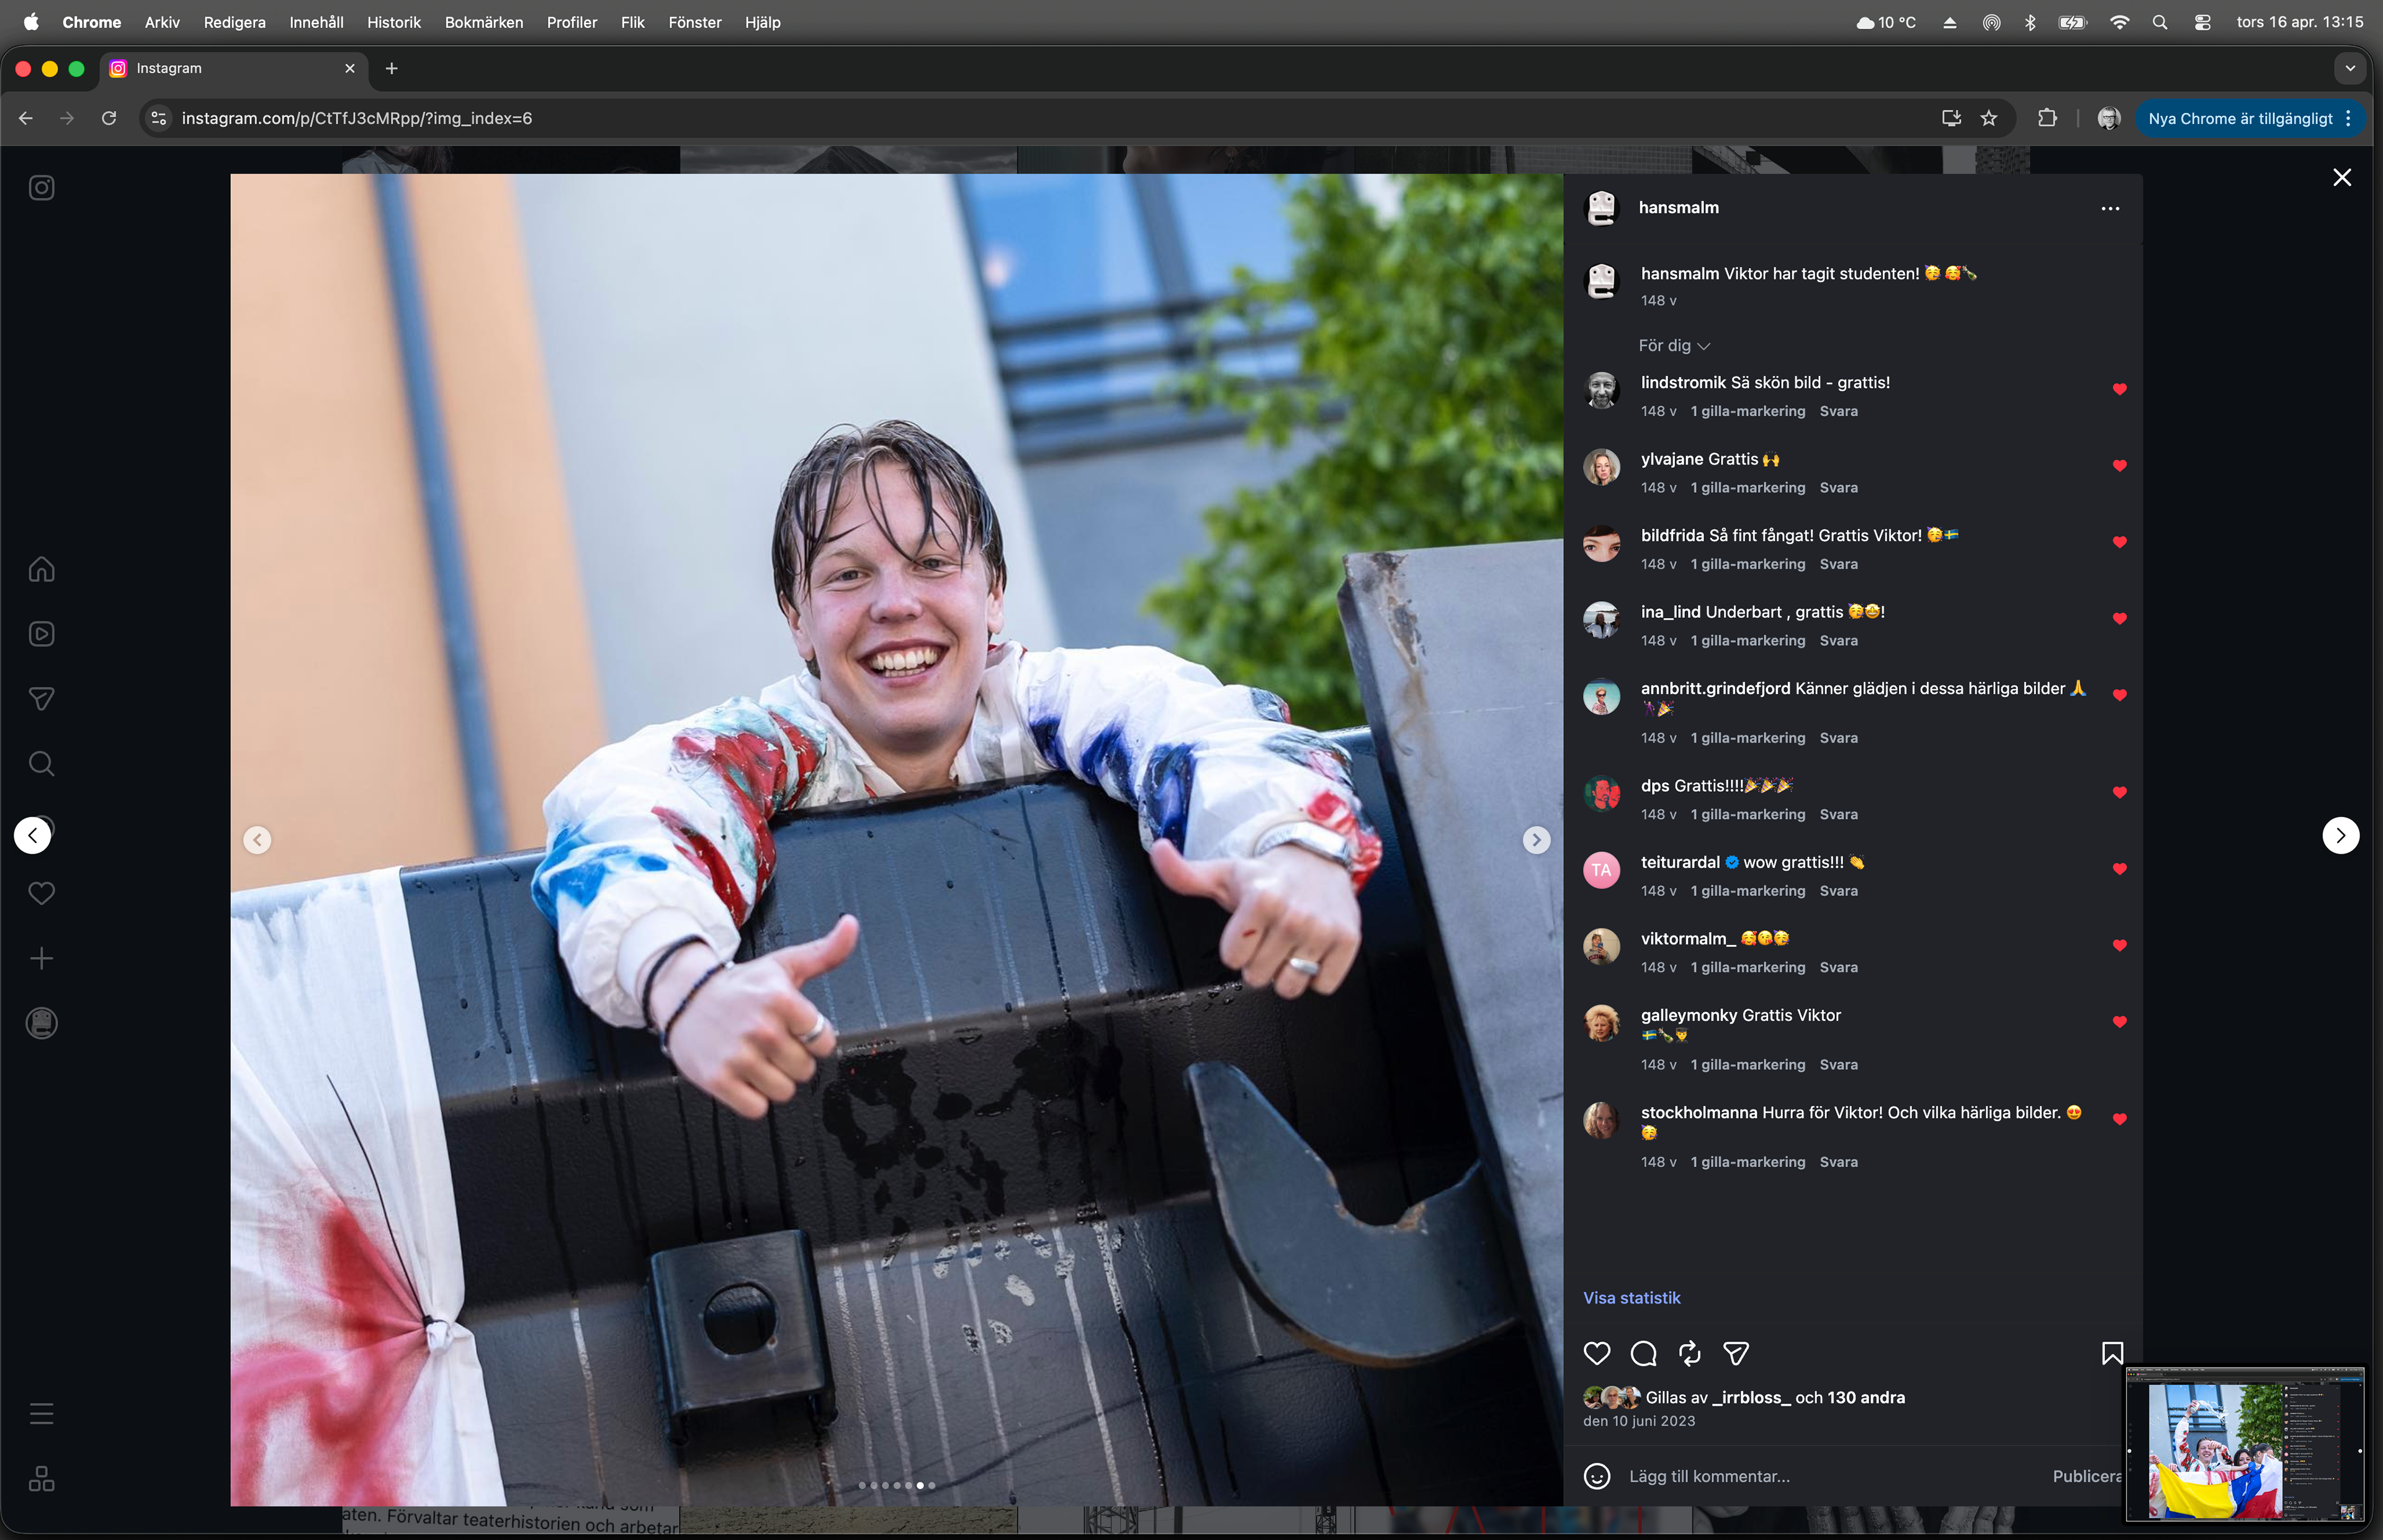
Task: Open the Bokmärken menu
Action: [x=483, y=22]
